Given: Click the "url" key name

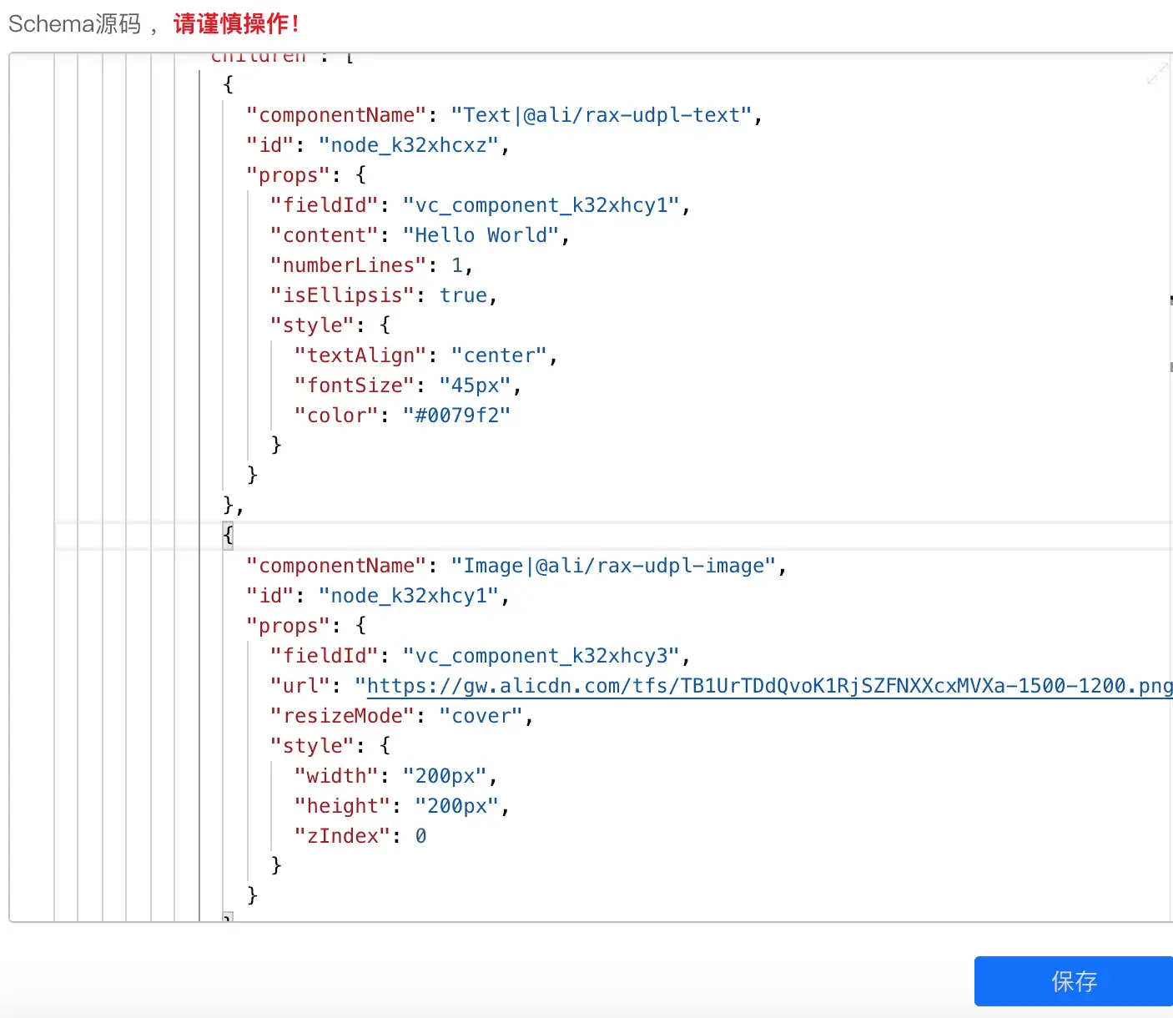Looking at the screenshot, I should [300, 686].
